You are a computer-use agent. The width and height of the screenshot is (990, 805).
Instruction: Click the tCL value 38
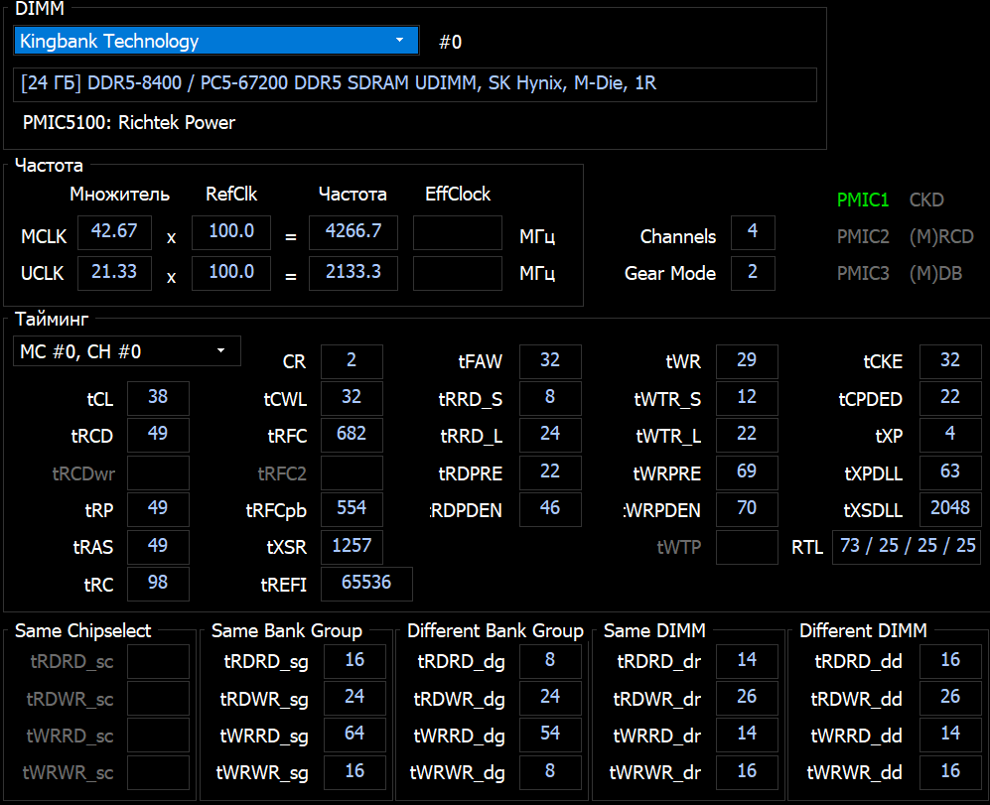[x=158, y=398]
